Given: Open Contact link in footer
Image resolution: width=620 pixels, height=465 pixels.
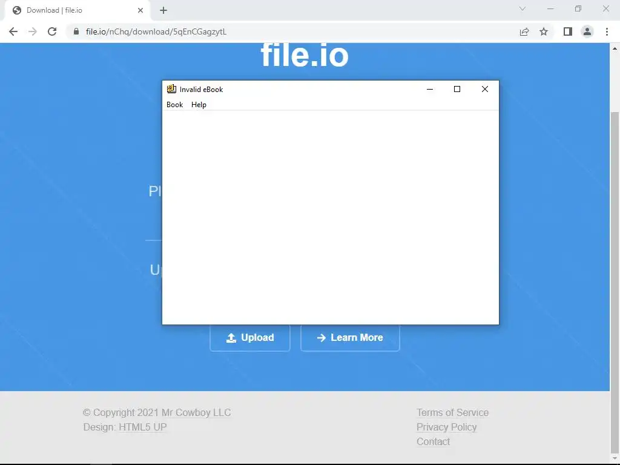Looking at the screenshot, I should pos(433,441).
